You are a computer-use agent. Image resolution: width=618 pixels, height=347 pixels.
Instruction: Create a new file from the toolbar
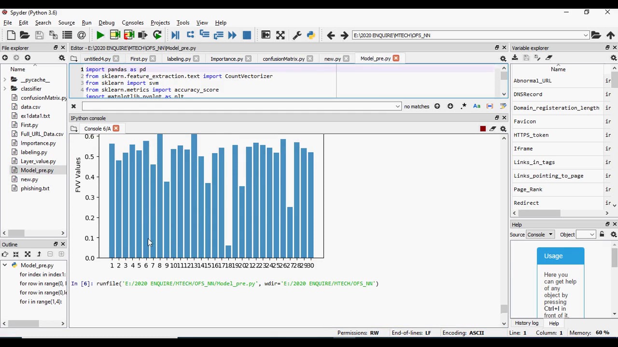click(11, 35)
